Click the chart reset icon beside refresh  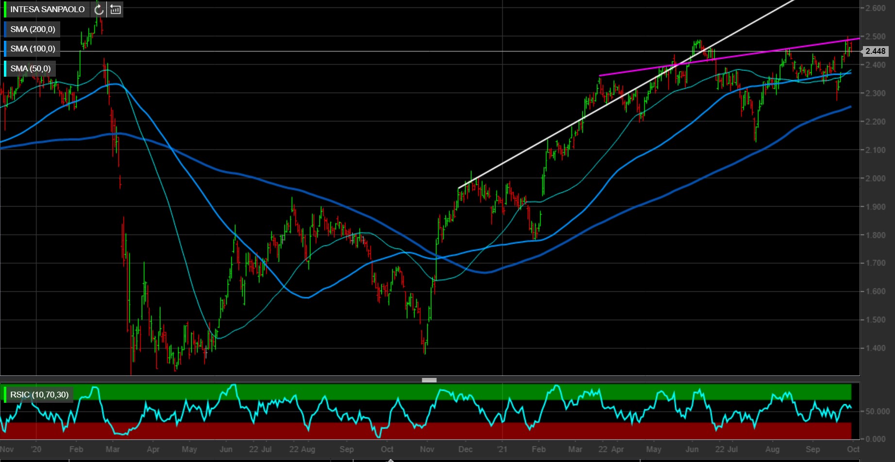click(x=115, y=9)
